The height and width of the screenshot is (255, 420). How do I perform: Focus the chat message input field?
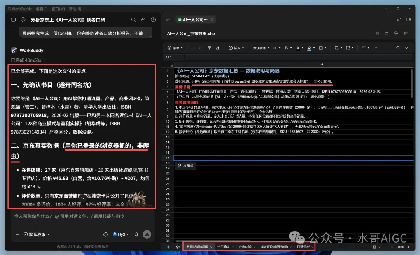tap(82, 216)
